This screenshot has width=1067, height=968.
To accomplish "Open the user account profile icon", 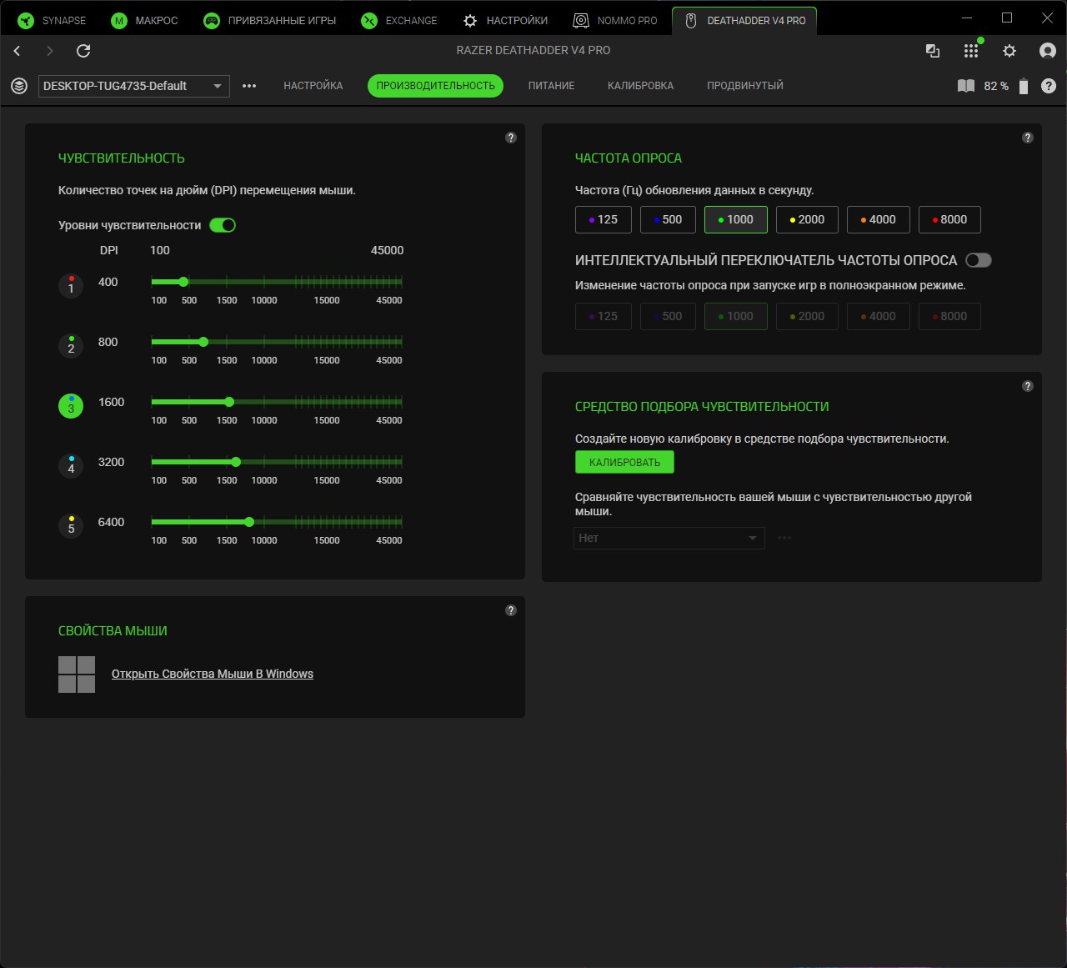I will (1048, 51).
